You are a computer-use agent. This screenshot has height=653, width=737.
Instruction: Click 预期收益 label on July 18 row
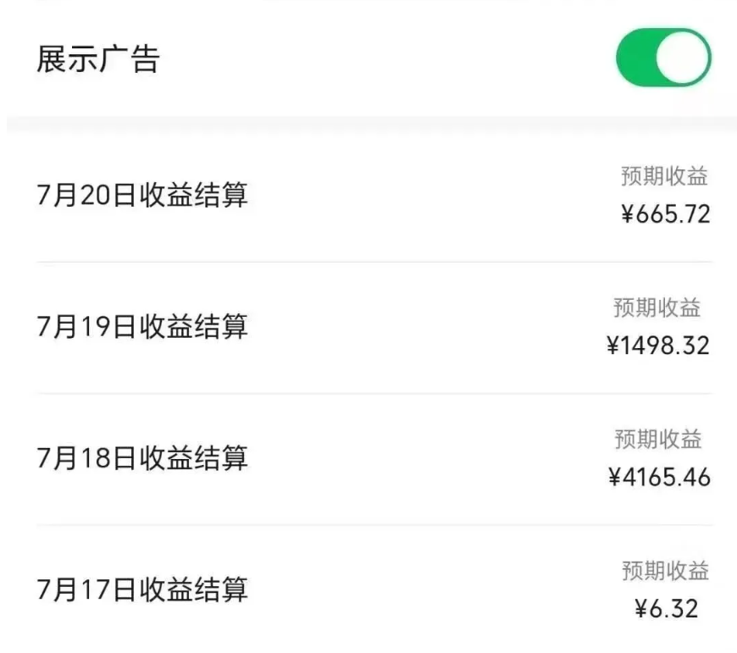coord(662,439)
